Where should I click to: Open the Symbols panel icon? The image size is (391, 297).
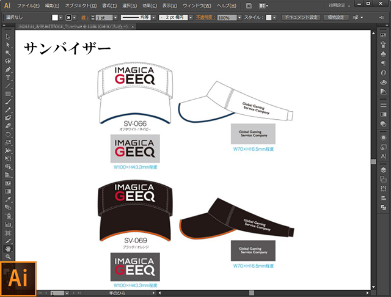[x=383, y=54]
